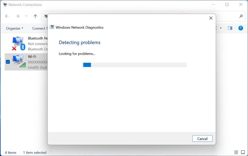Select the Bluetooth Network Connection icon
The image size is (248, 156).
tap(19, 43)
